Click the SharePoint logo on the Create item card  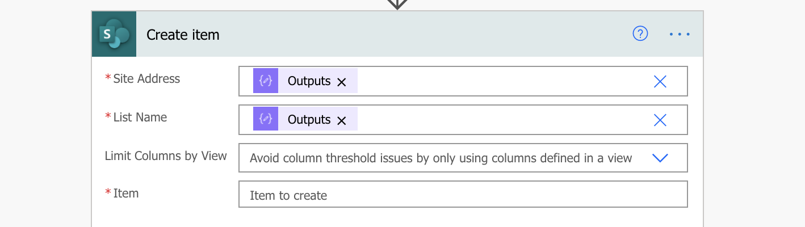click(x=114, y=34)
